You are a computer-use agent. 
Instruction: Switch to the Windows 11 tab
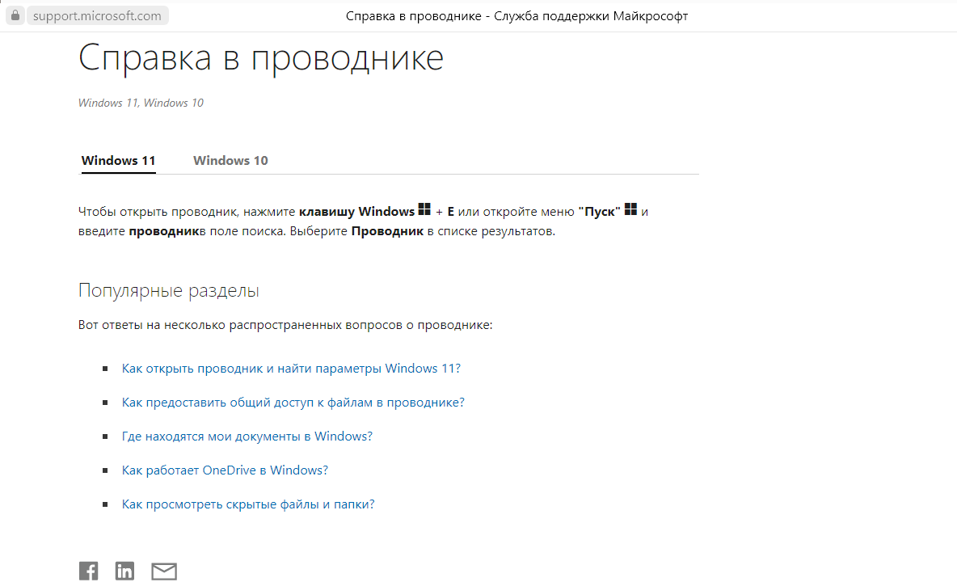coord(118,160)
